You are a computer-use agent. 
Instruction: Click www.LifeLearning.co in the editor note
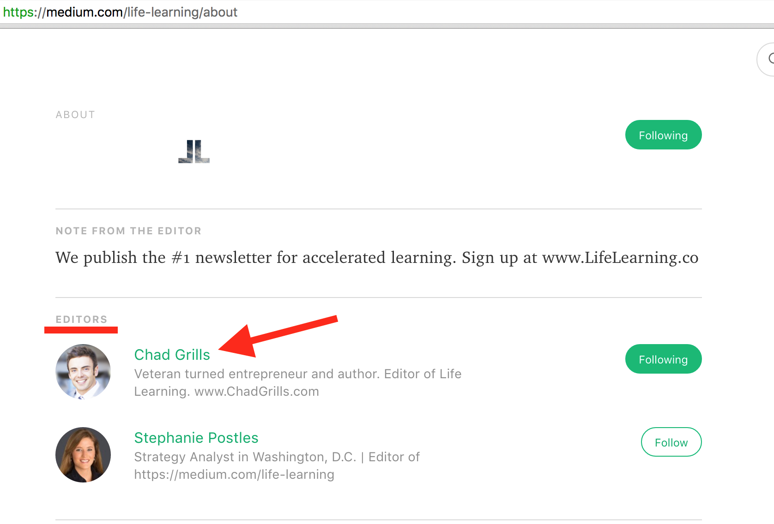pos(620,257)
